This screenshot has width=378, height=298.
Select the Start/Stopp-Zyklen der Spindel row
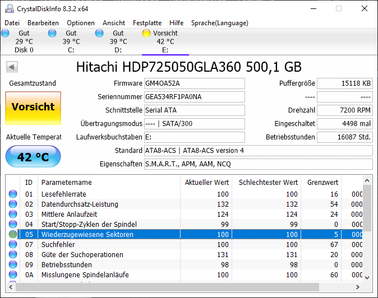tap(184, 225)
